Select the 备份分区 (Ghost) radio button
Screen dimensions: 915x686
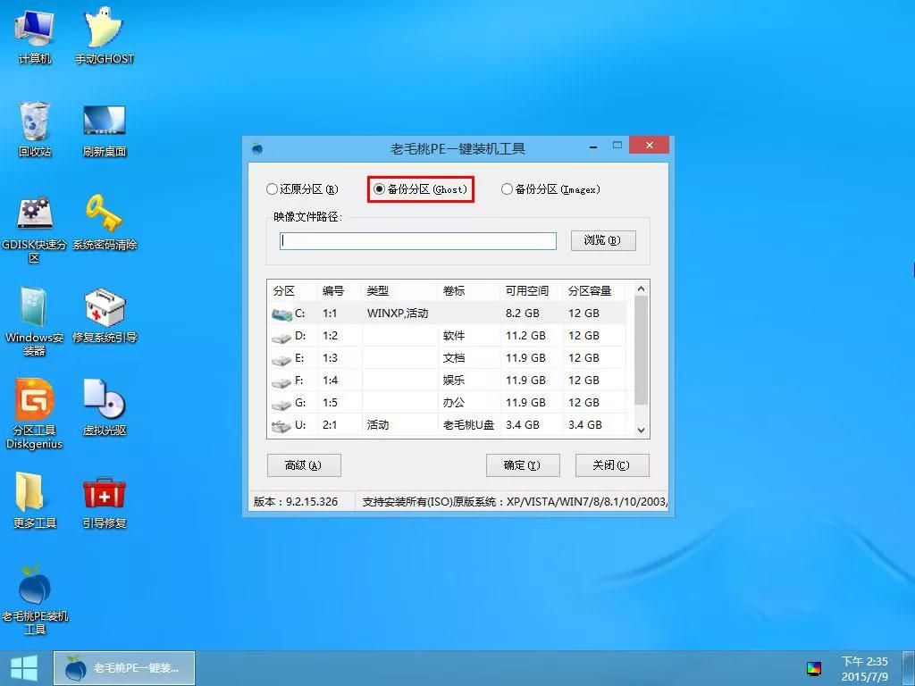(380, 189)
